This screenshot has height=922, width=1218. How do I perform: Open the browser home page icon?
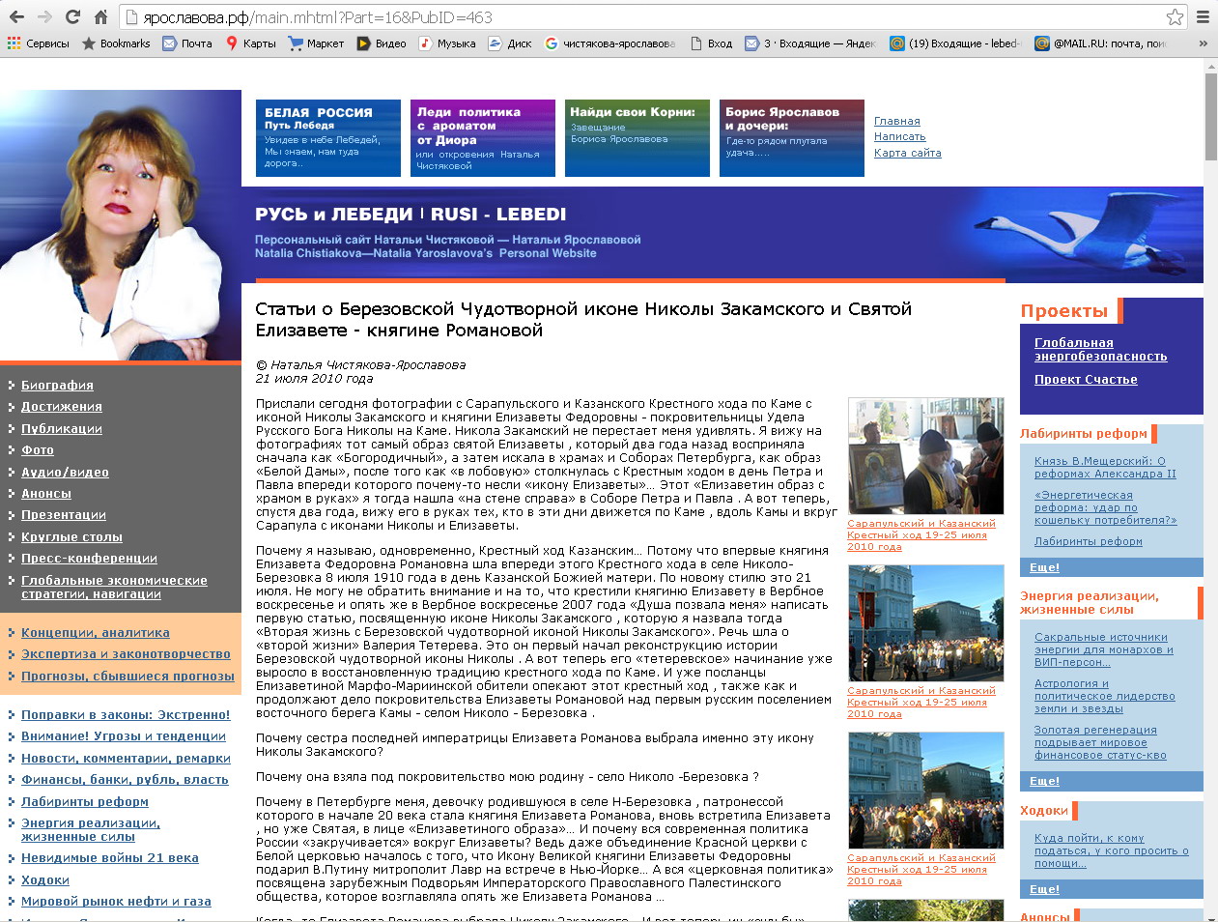tap(100, 16)
